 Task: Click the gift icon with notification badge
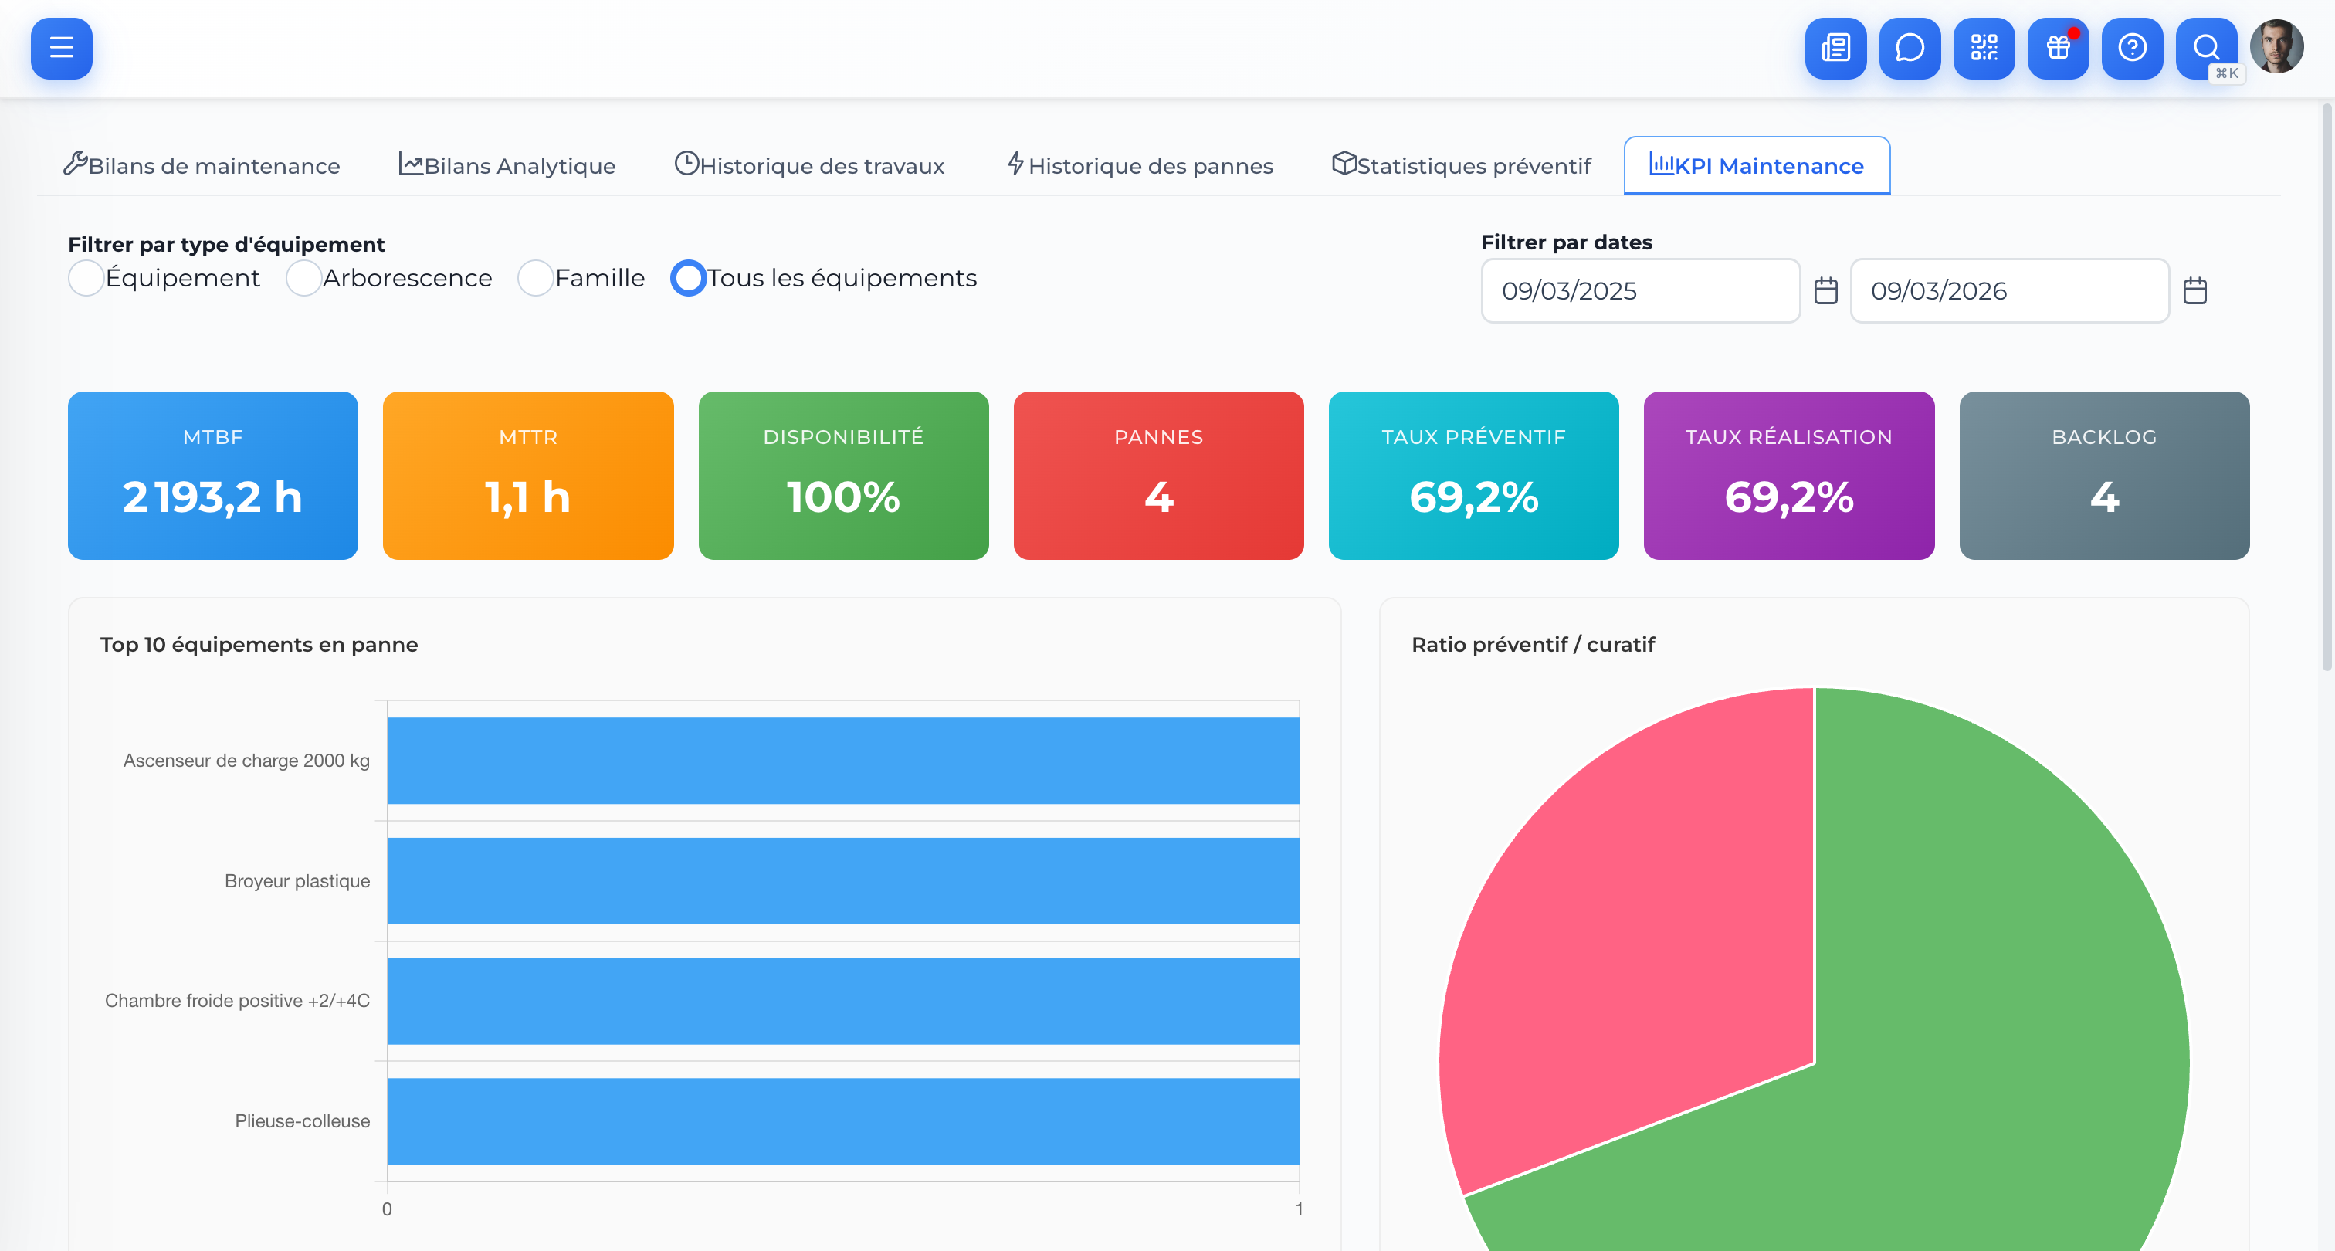coord(2058,48)
